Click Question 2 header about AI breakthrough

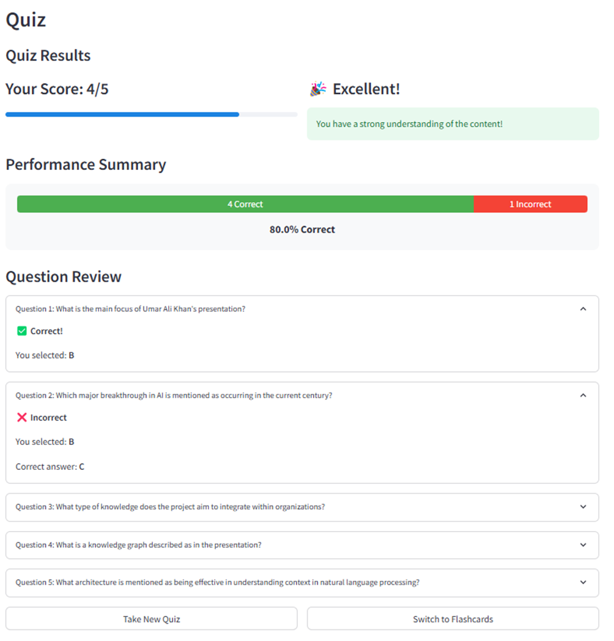pos(174,395)
